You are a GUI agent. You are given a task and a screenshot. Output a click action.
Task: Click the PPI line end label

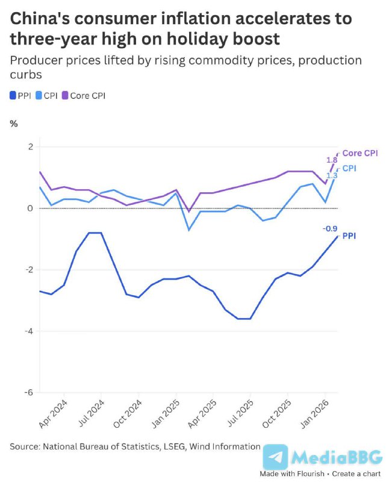[x=349, y=236]
